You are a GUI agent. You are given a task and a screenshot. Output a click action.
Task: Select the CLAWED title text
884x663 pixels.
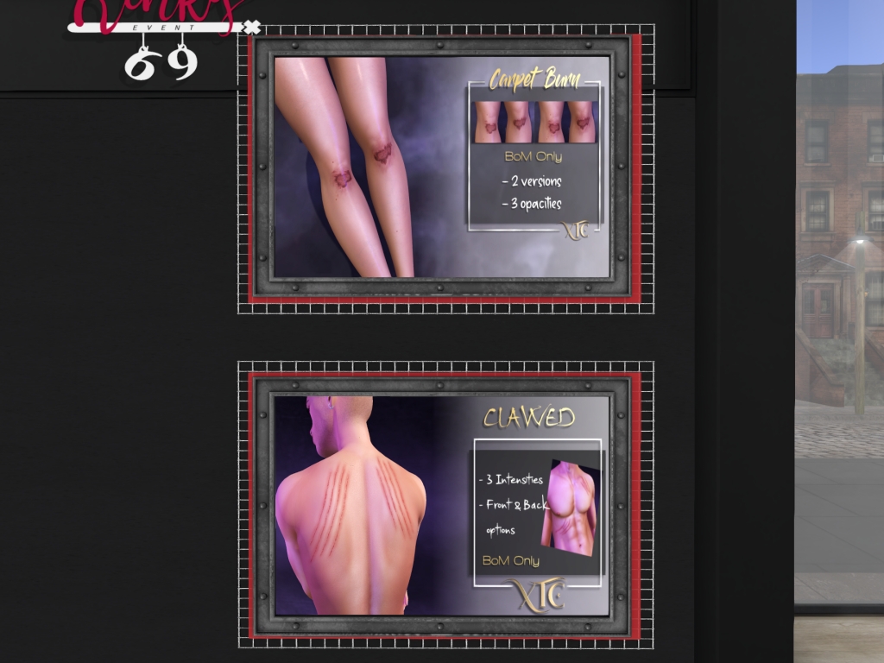pyautogui.click(x=528, y=418)
